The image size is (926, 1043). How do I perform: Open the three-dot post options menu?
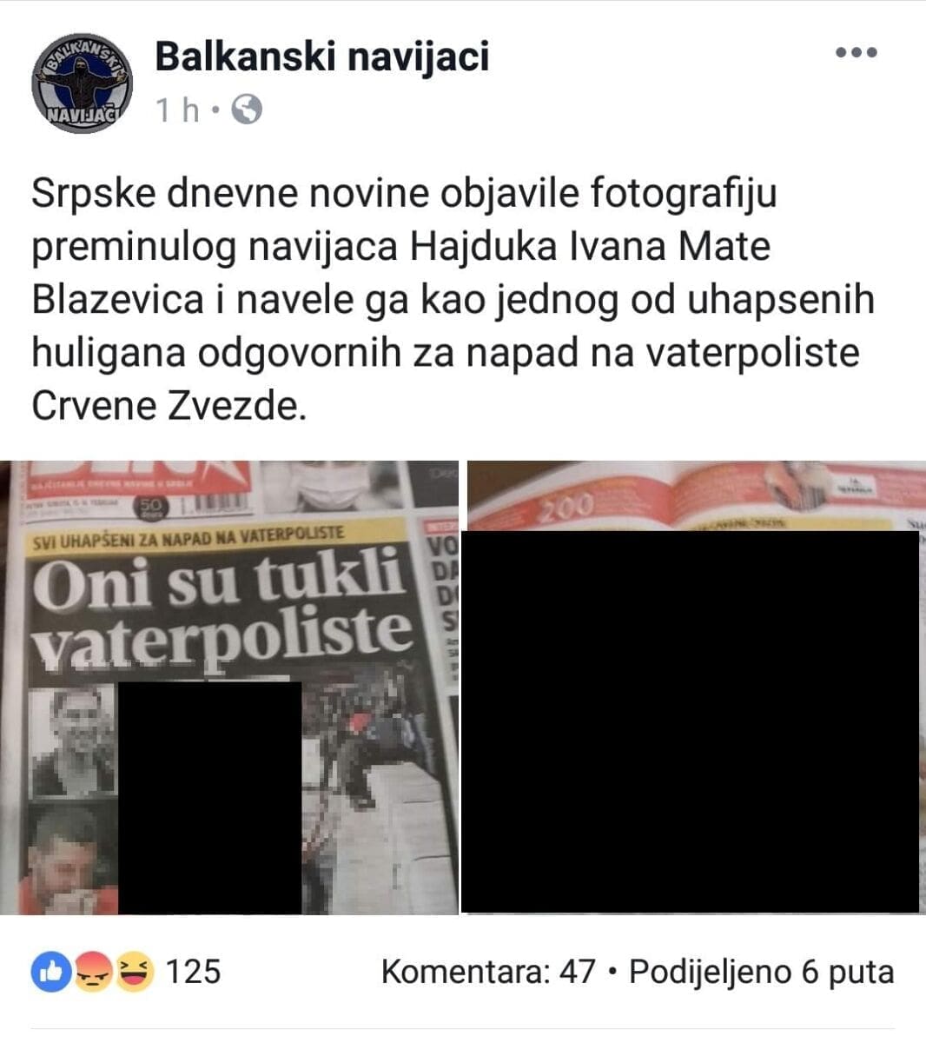[857, 53]
